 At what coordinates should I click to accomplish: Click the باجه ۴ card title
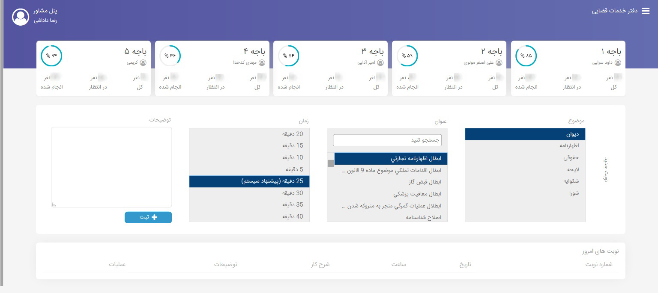[254, 51]
